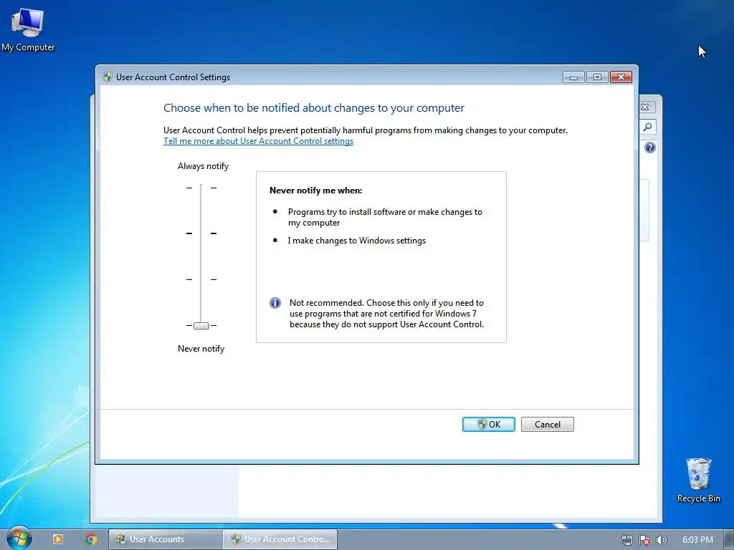Click the search magnifier in User Accounts window
Screen dimensions: 734x550
[x=648, y=127]
